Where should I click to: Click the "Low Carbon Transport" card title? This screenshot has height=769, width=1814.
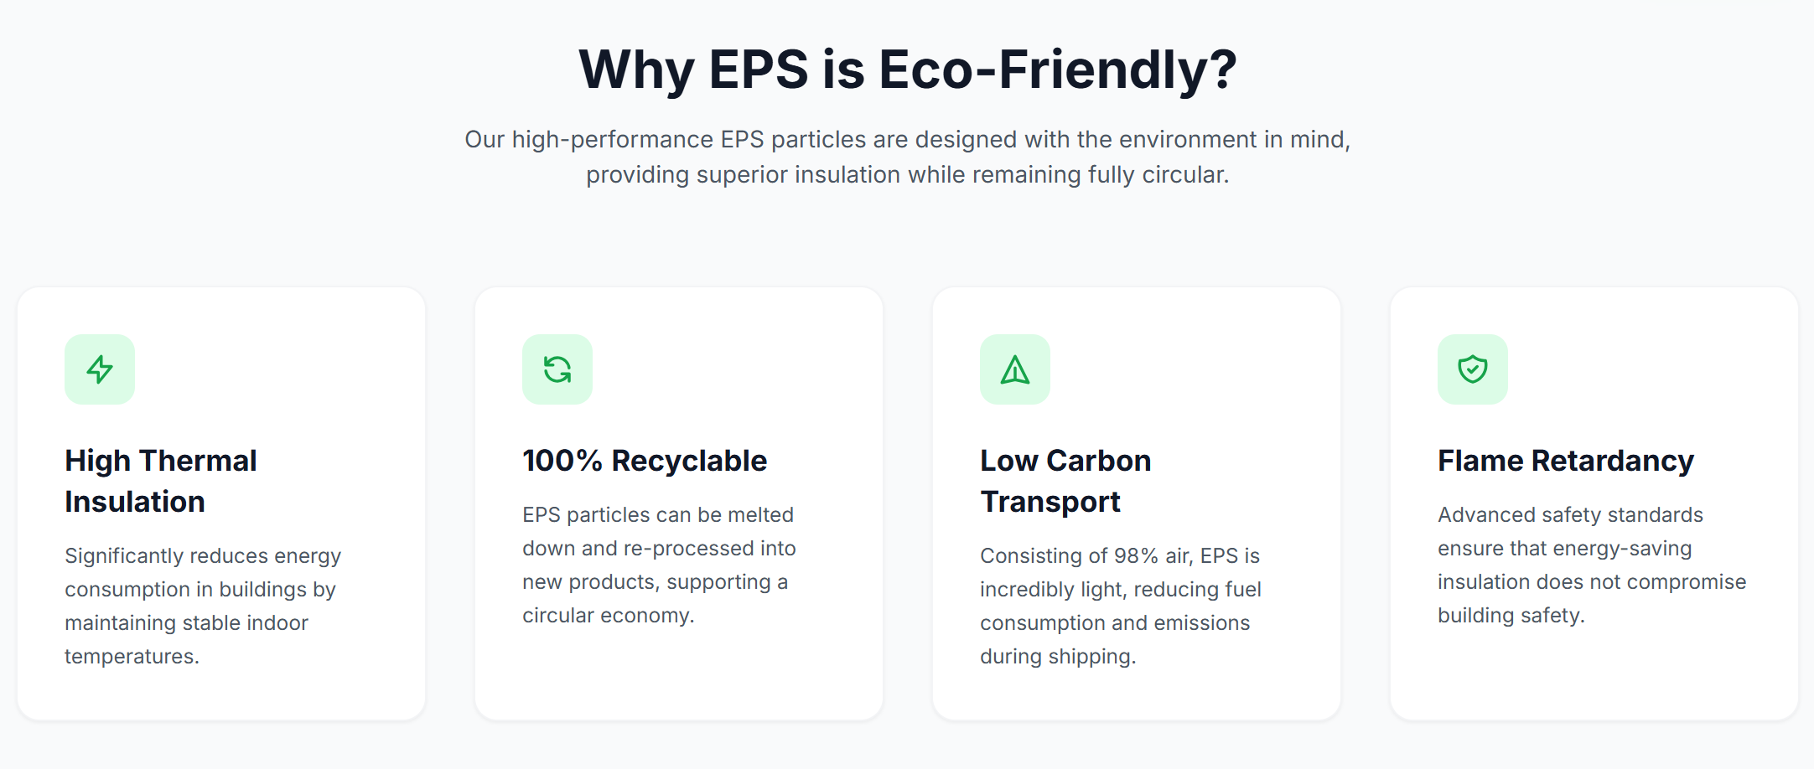coord(1065,481)
